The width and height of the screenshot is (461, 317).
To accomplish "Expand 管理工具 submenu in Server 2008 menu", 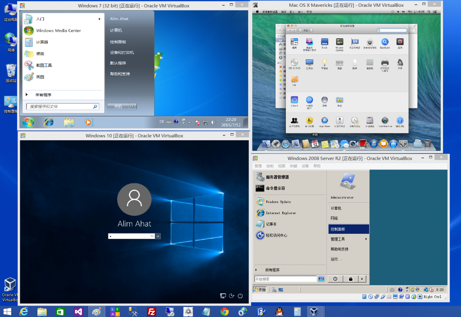I will (366, 239).
